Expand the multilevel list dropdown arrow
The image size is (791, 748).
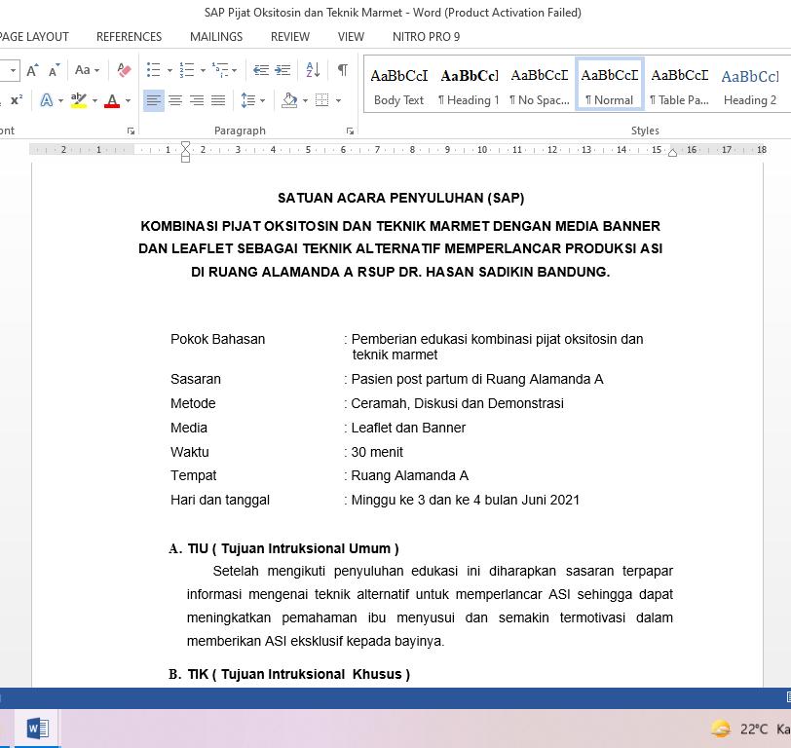234,71
